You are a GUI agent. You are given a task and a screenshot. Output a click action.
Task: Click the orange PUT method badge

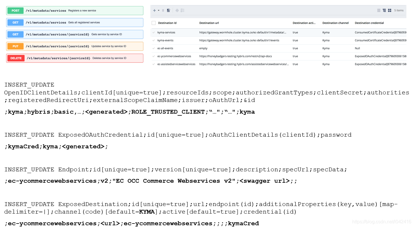click(x=15, y=46)
